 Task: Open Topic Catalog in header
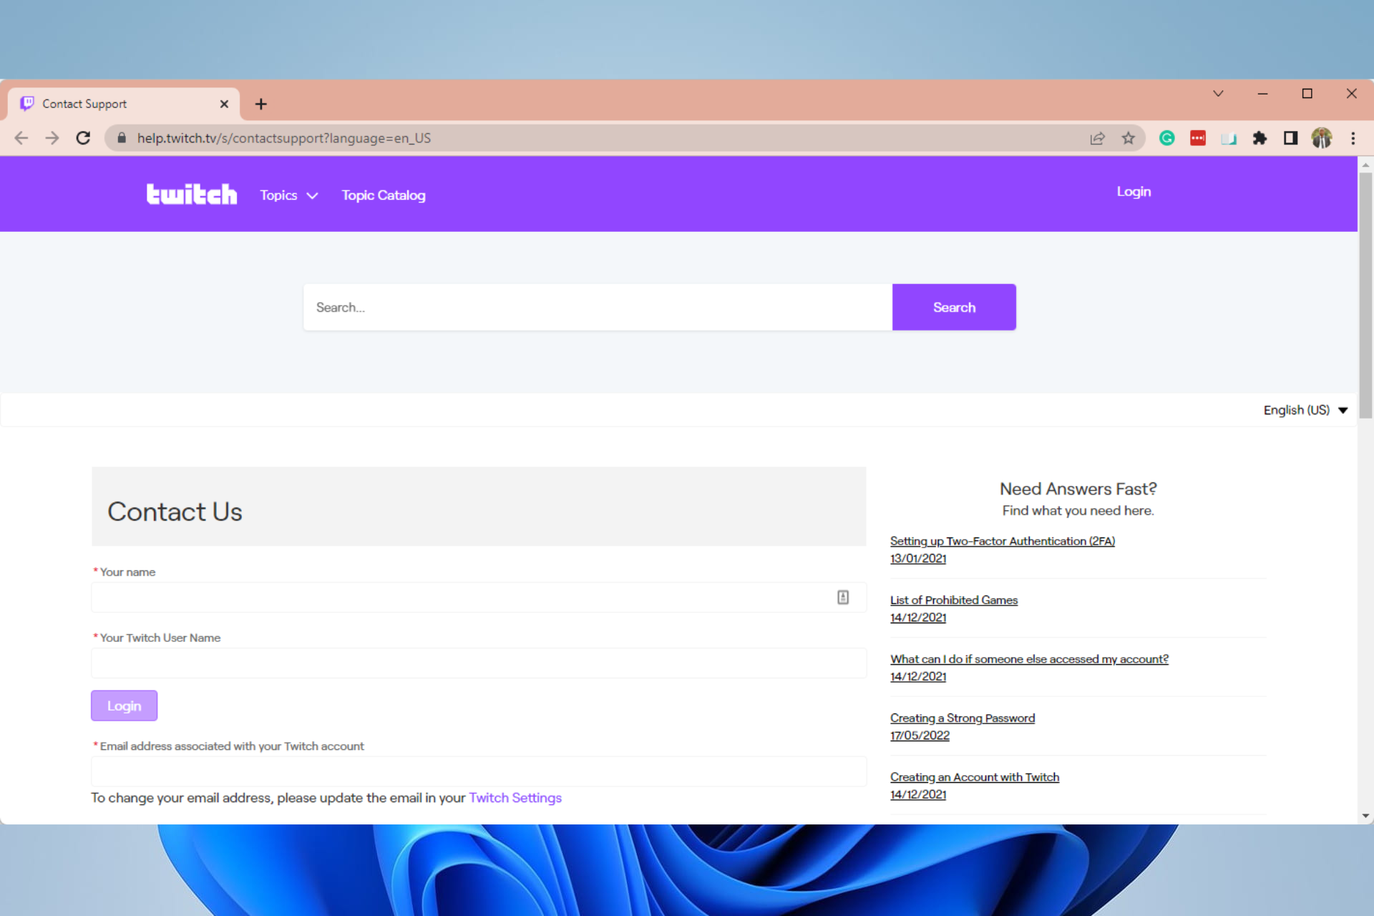384,195
